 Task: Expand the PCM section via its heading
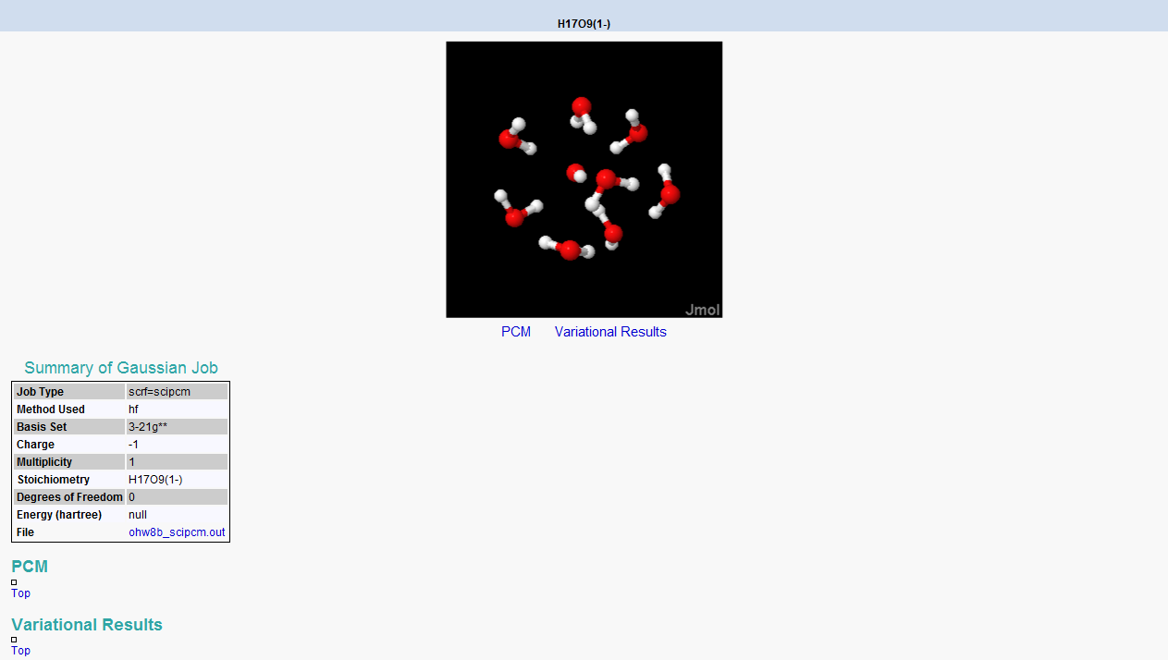(x=29, y=566)
